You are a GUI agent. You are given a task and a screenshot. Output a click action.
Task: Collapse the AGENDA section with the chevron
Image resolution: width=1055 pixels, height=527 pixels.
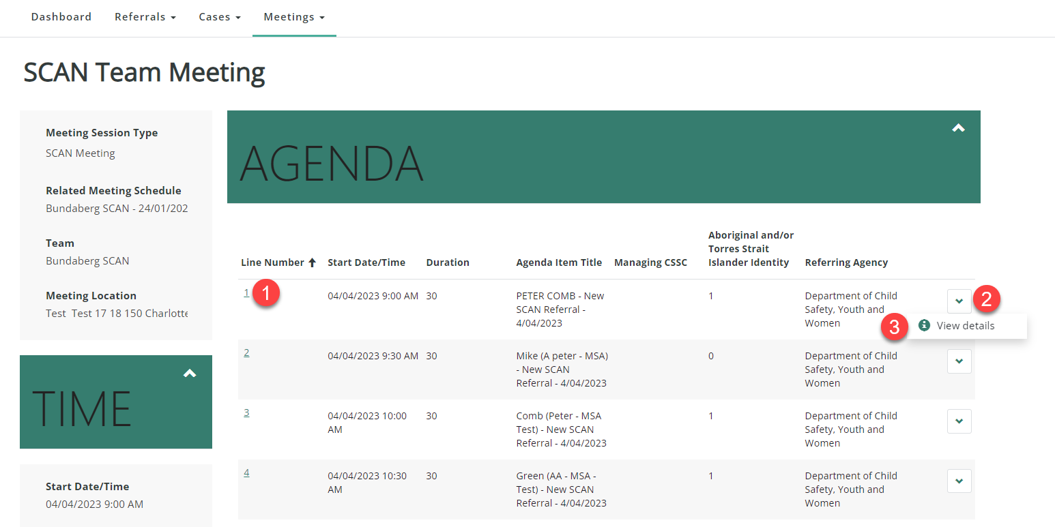coord(958,127)
